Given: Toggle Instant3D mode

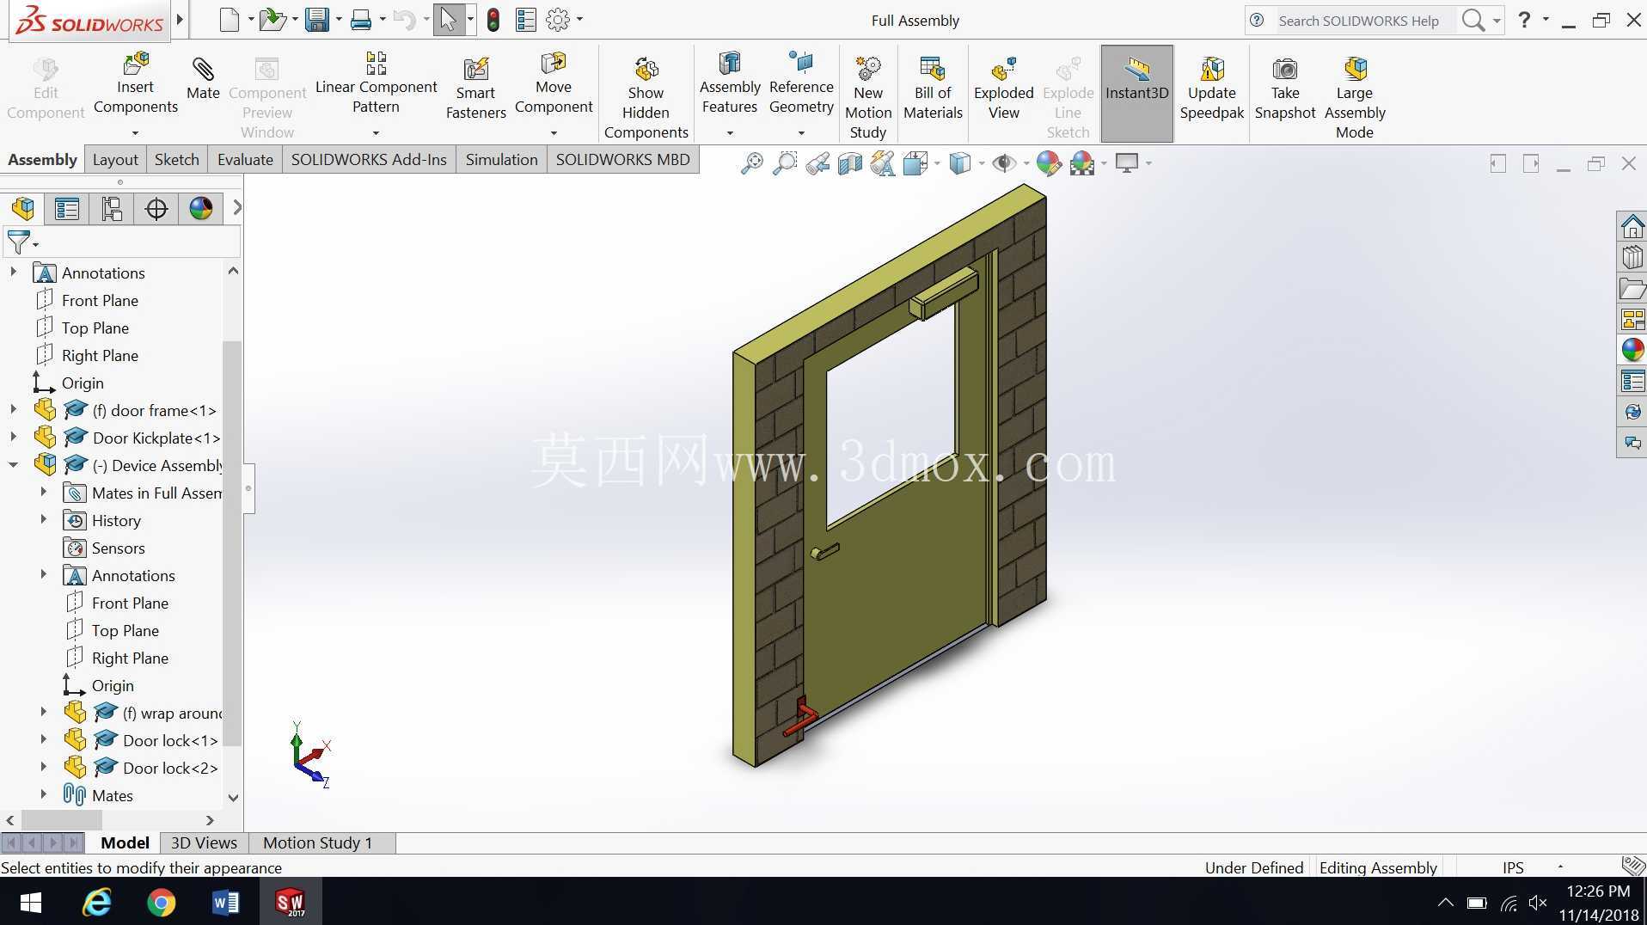Looking at the screenshot, I should [x=1136, y=93].
